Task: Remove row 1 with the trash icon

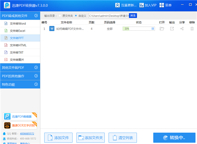Action: pyautogui.click(x=192, y=28)
